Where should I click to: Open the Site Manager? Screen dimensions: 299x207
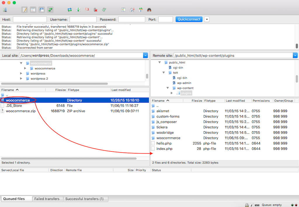pos(5,10)
